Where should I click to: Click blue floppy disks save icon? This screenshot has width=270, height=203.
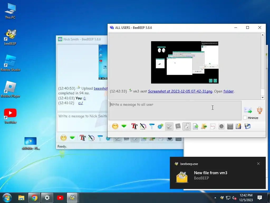(247, 126)
